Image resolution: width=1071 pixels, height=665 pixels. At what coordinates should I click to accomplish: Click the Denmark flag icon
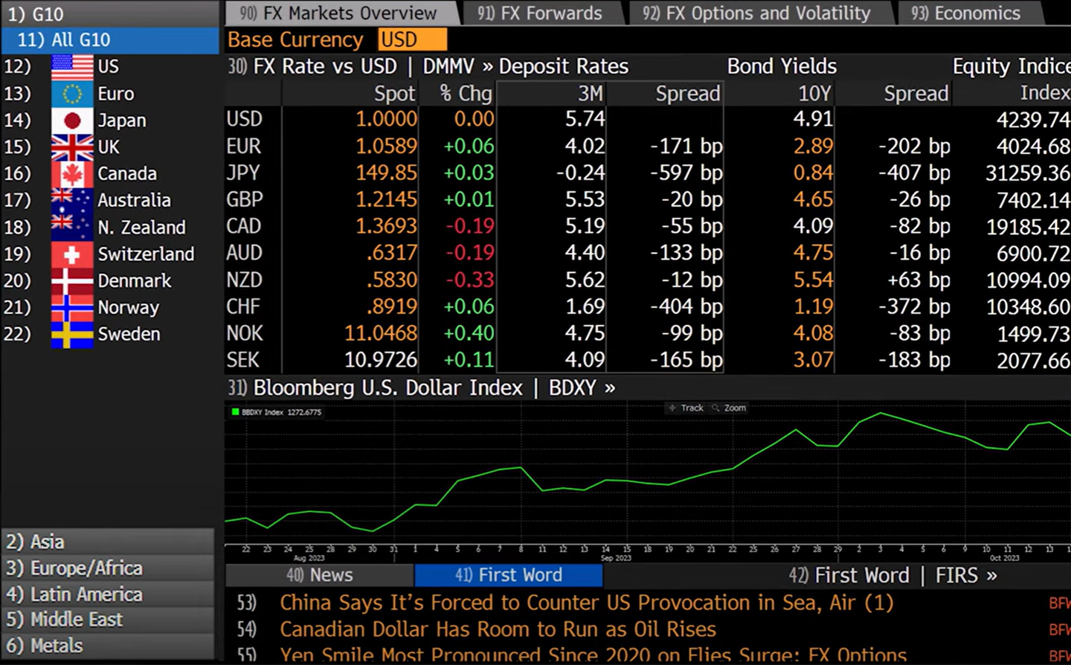(x=72, y=280)
